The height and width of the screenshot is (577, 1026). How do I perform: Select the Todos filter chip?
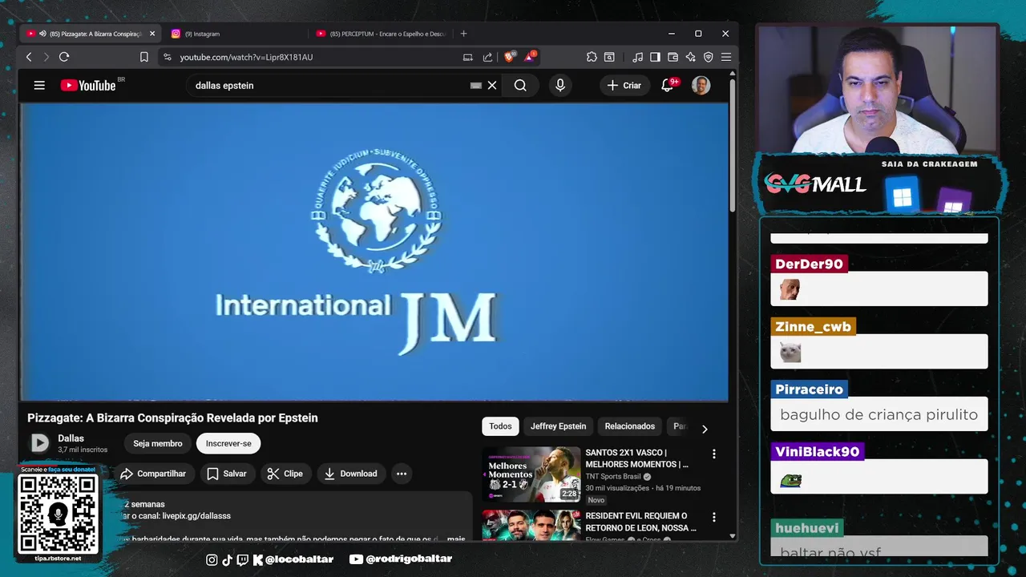500,426
